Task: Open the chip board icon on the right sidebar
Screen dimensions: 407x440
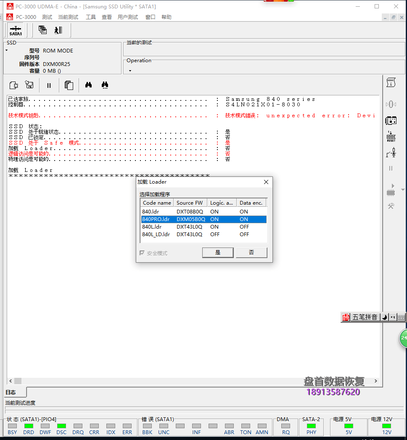Action: [x=391, y=121]
